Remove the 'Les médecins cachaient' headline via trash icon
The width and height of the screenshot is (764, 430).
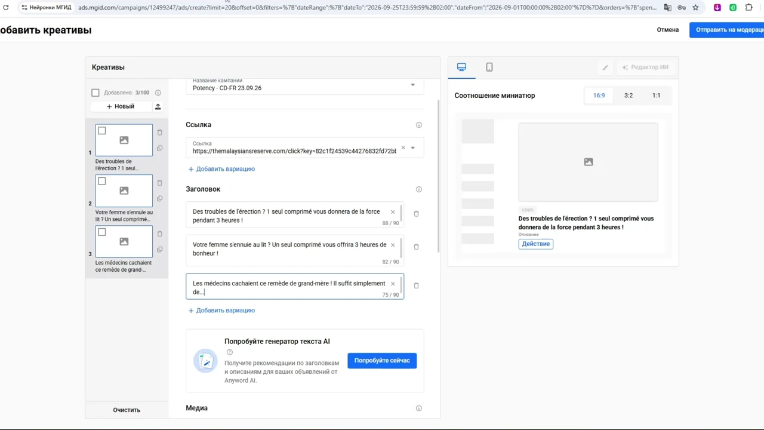pos(416,285)
